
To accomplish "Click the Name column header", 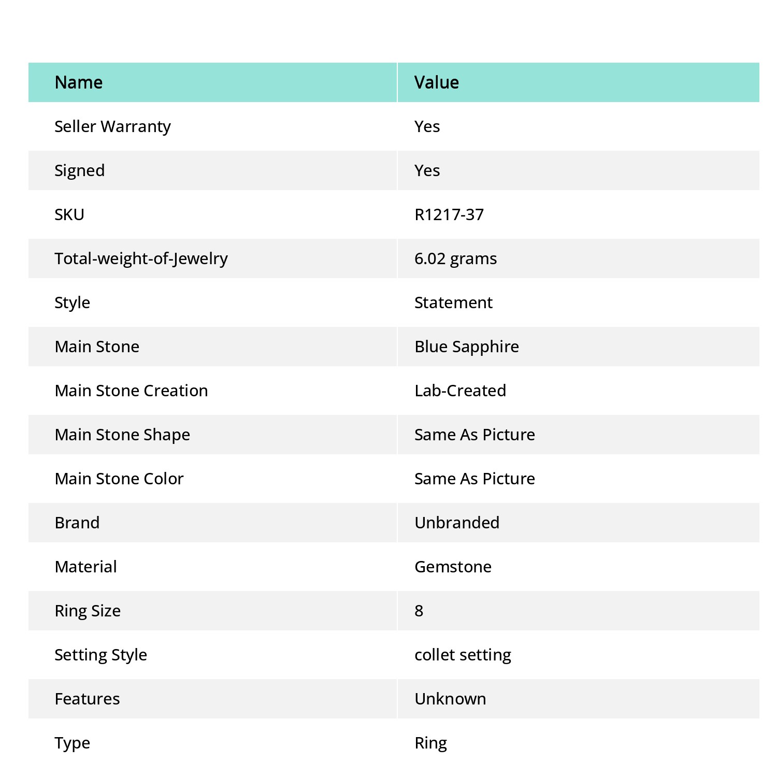I will coord(79,82).
